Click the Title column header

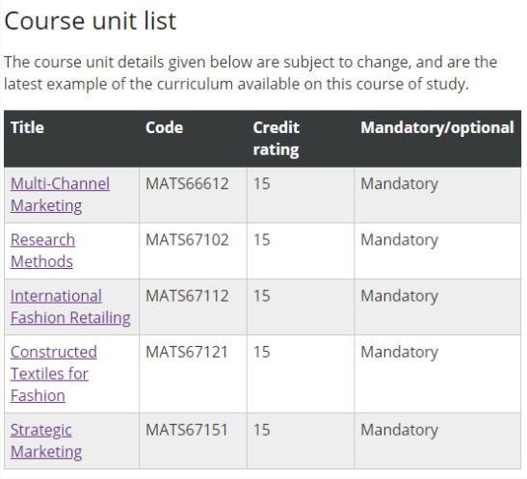click(27, 128)
